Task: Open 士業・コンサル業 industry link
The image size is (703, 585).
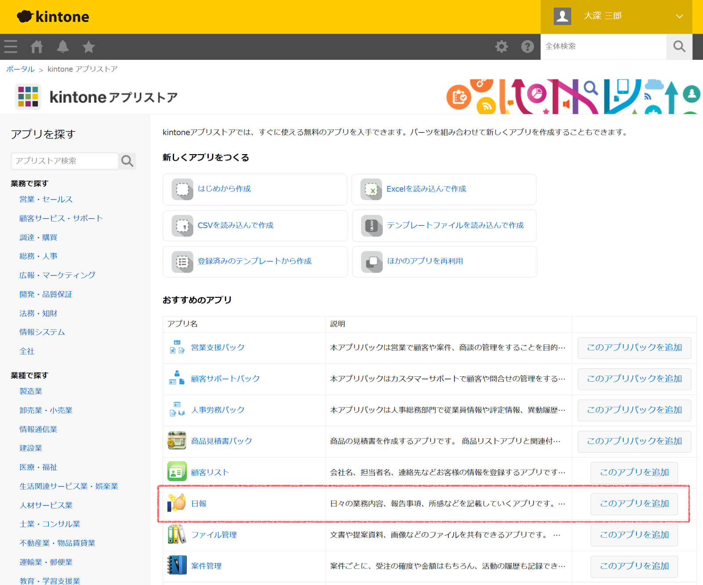Action: (50, 524)
